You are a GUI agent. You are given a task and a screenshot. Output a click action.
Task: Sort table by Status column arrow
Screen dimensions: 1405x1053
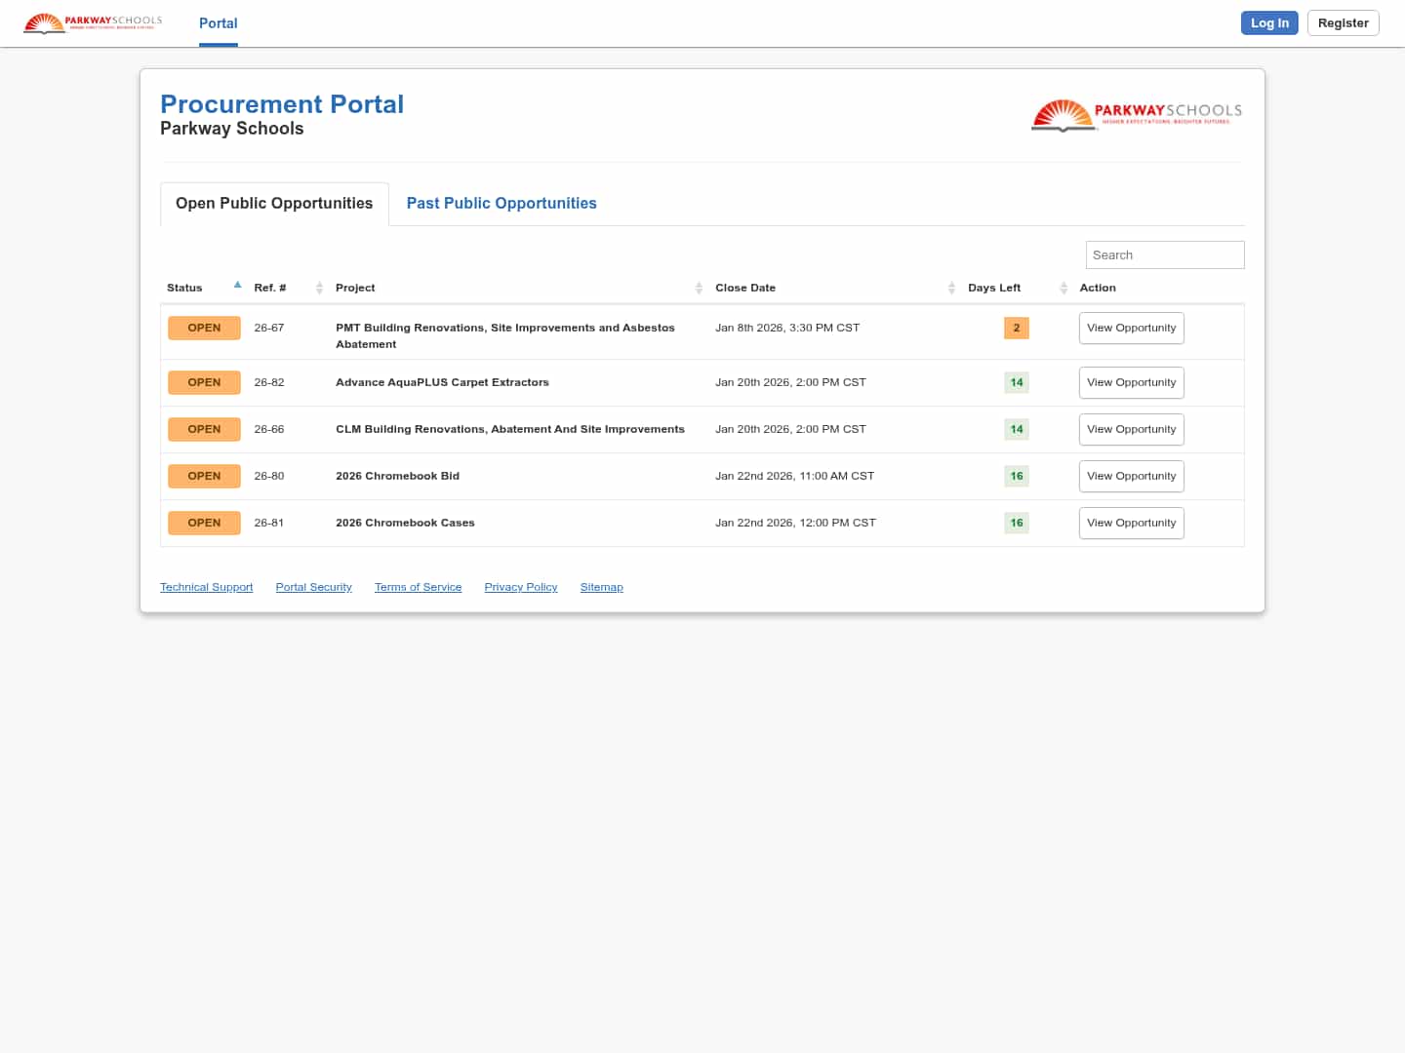pyautogui.click(x=237, y=286)
